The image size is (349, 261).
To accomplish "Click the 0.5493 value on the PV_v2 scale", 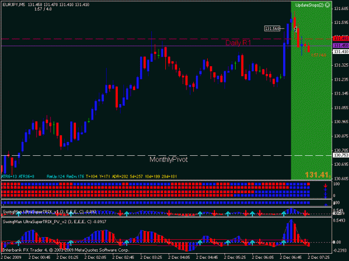I will [340, 220].
